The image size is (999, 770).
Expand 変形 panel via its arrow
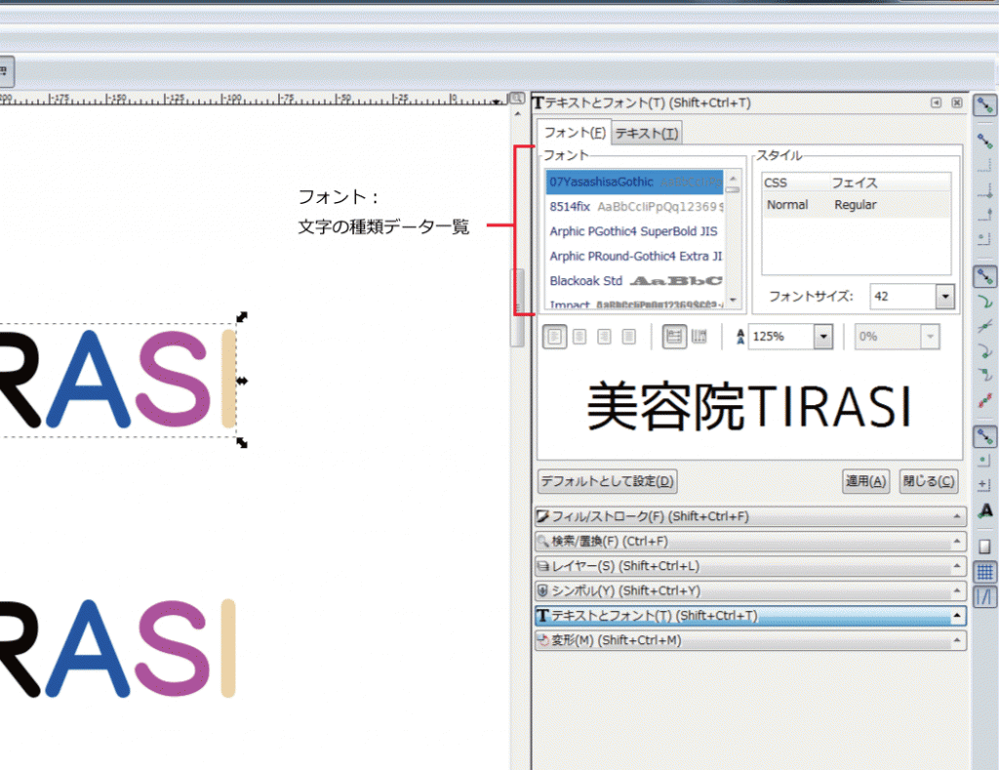pyautogui.click(x=956, y=640)
